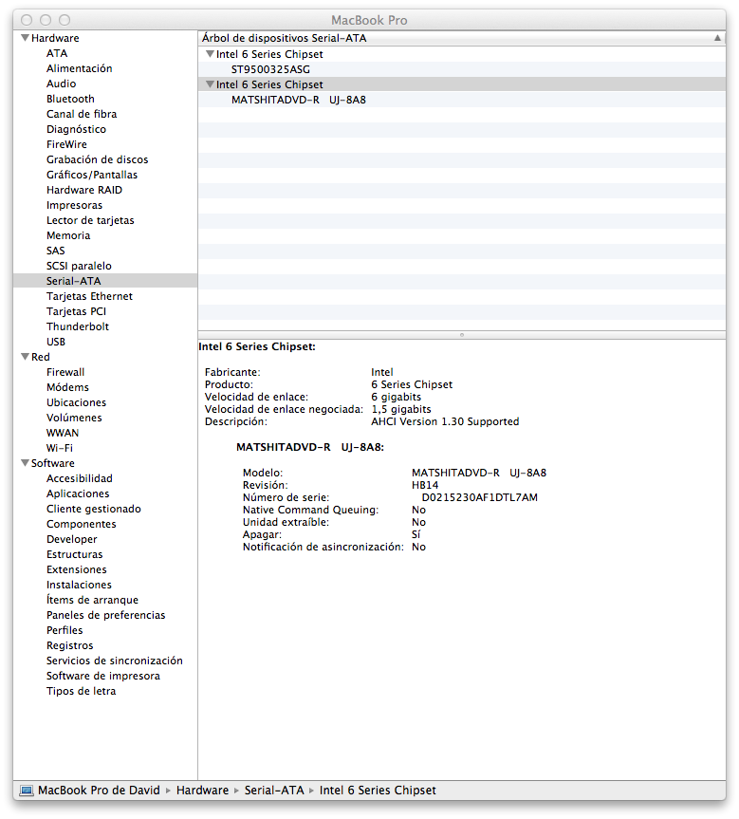The height and width of the screenshot is (819, 739).
Task: Open Componentes entry
Action: tap(81, 523)
